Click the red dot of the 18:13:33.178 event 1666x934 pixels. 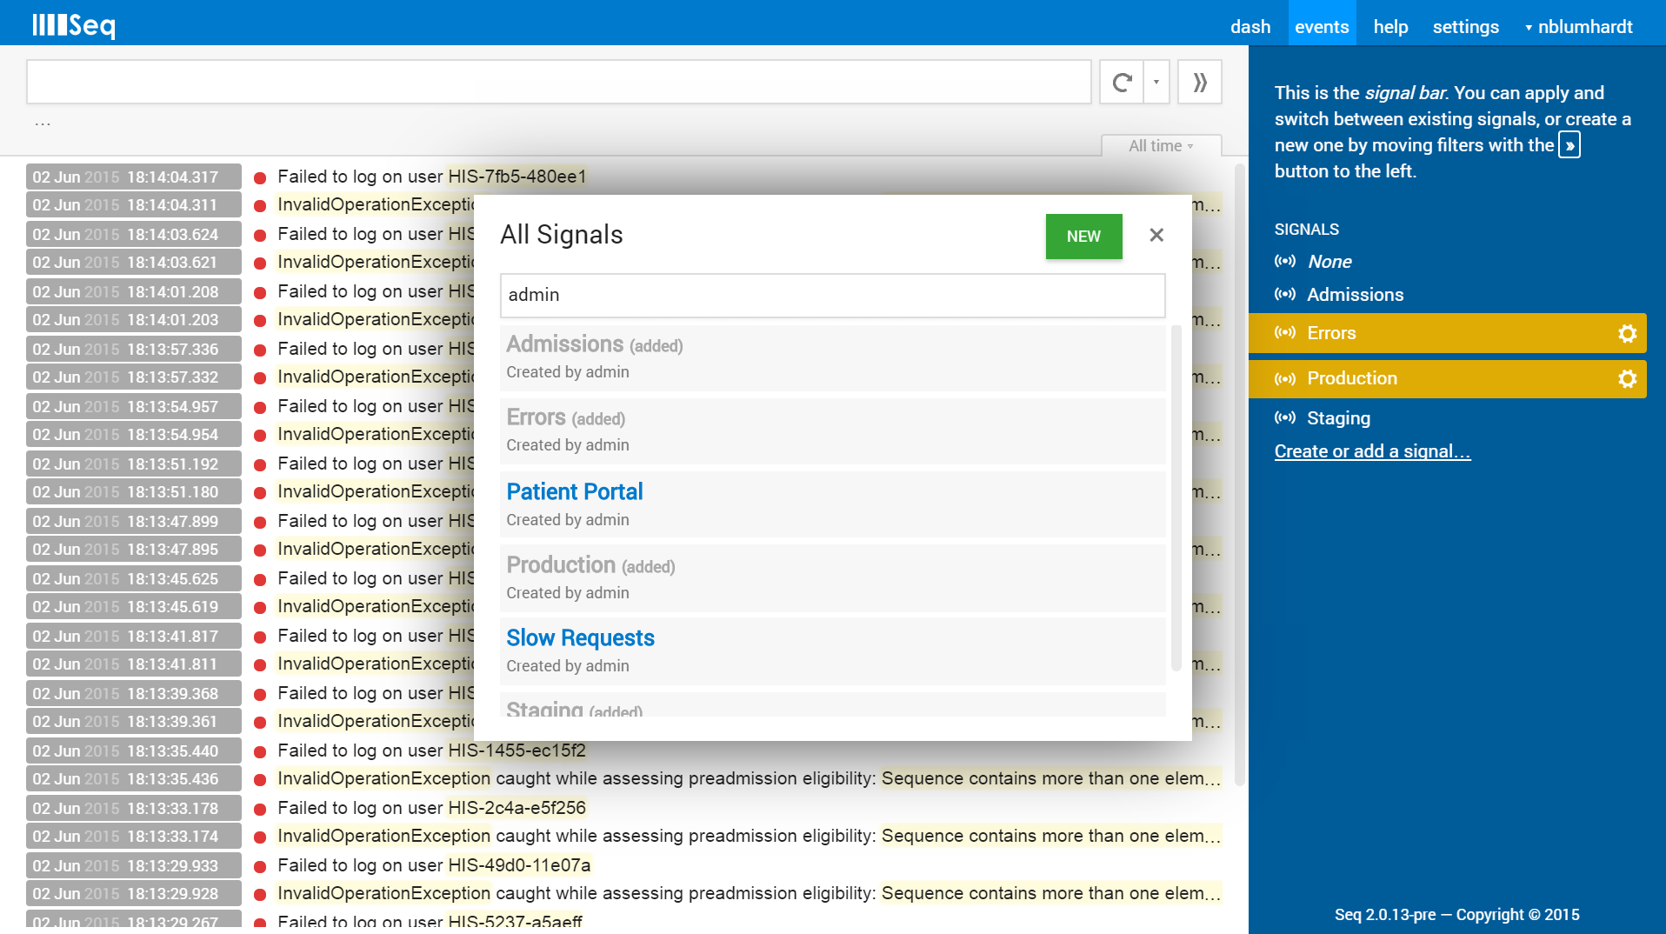tap(259, 809)
